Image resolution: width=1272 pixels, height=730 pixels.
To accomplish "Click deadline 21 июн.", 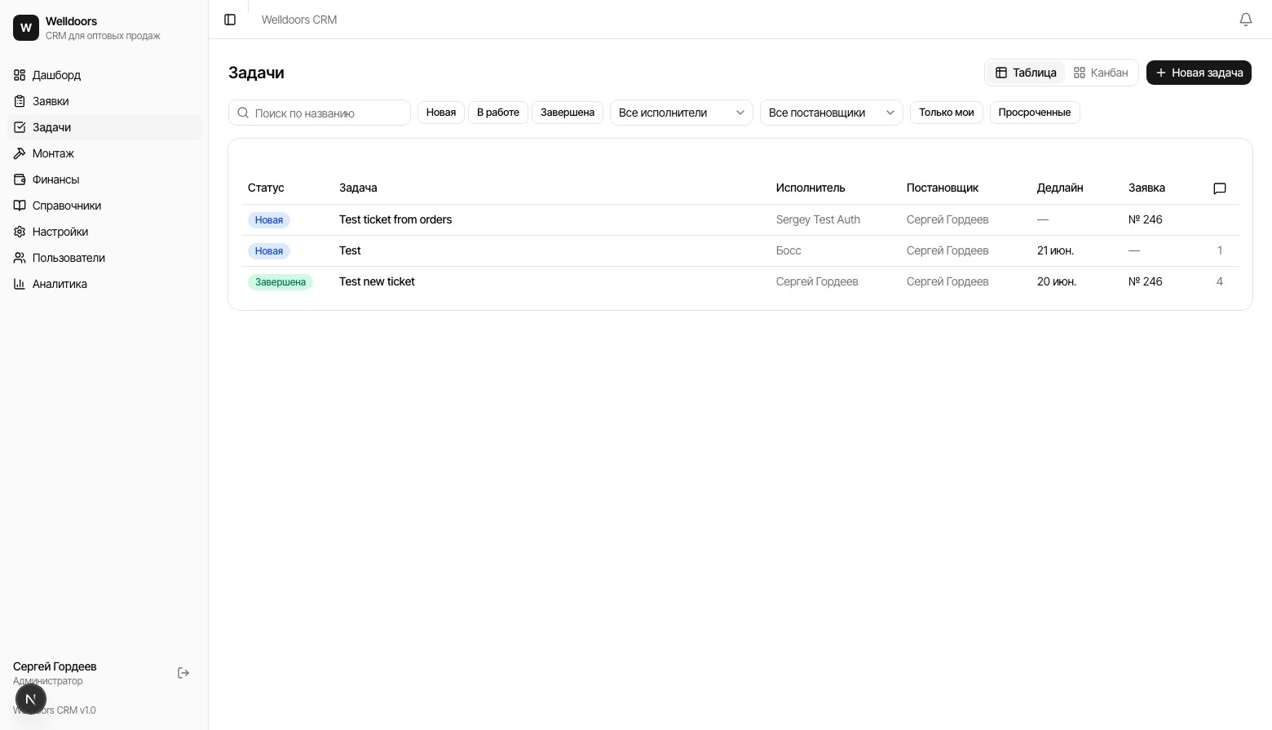I will (x=1055, y=250).
